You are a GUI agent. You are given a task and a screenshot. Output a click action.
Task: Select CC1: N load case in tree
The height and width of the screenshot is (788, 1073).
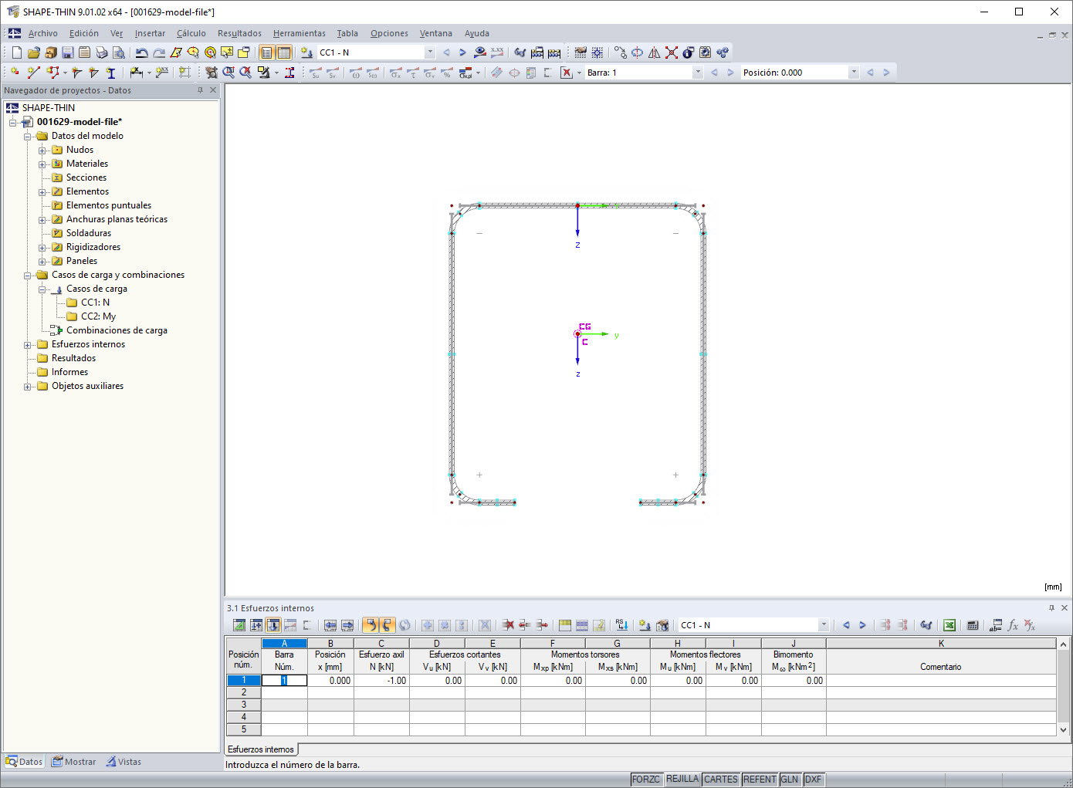tap(95, 303)
